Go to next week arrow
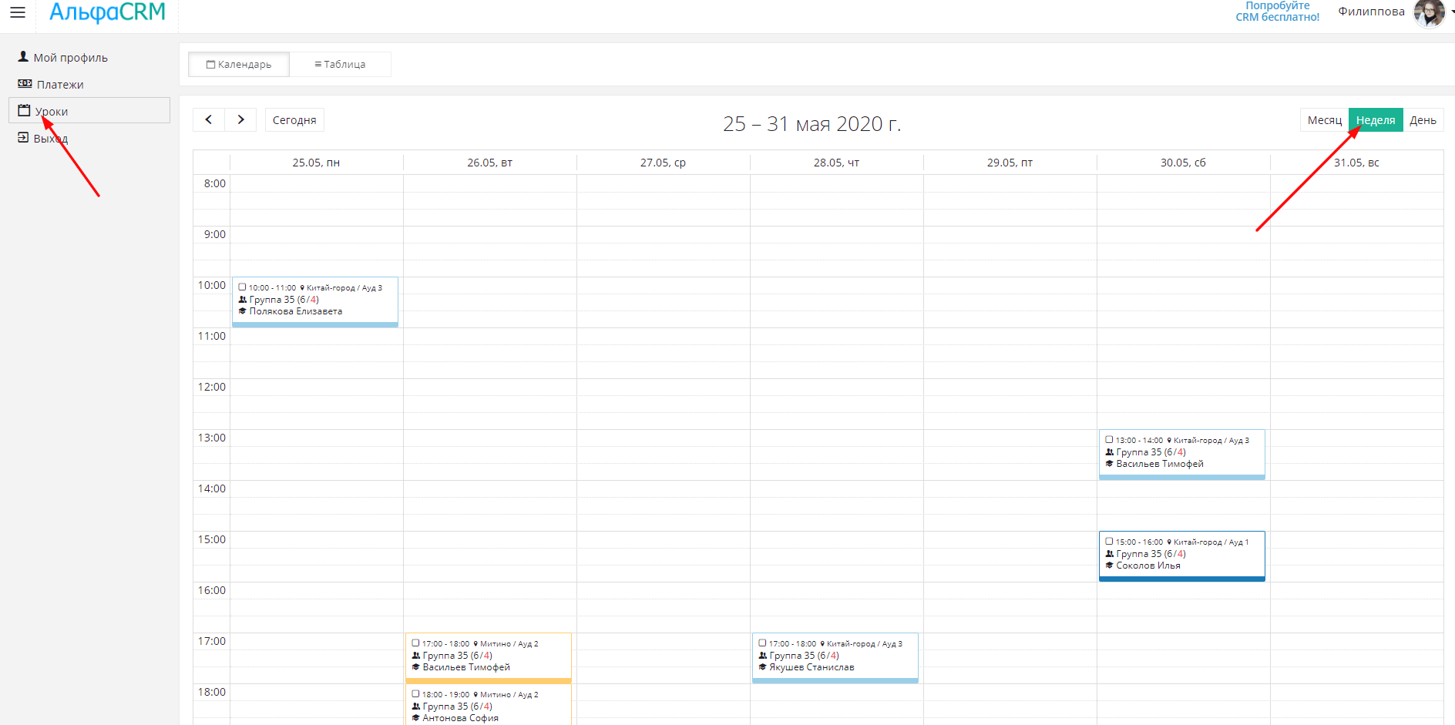1455x725 pixels. coord(240,119)
